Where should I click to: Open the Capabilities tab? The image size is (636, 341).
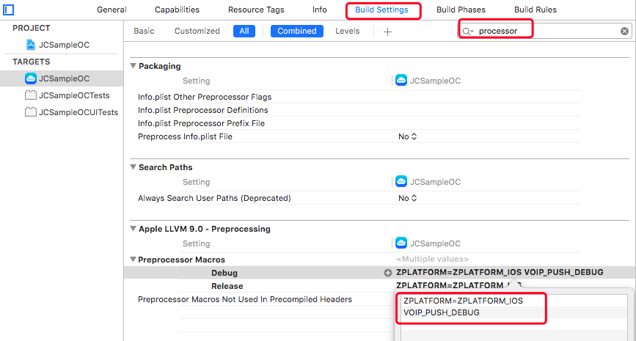tap(178, 10)
